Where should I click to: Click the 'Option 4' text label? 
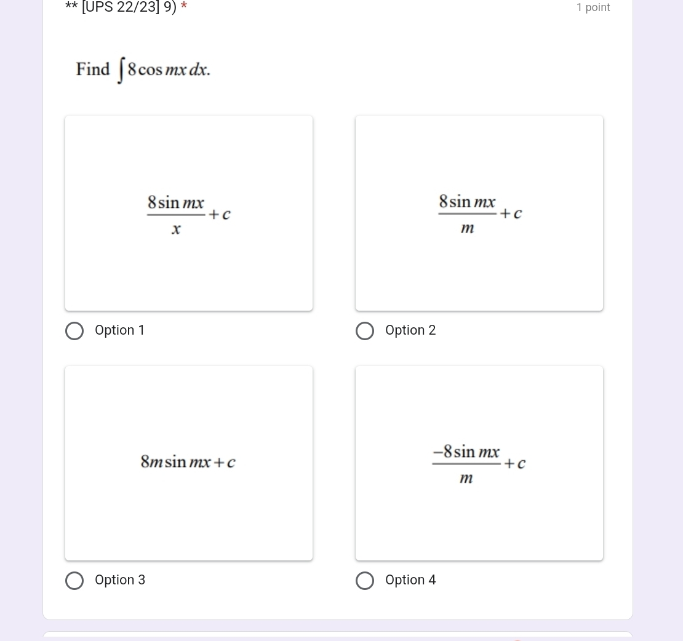click(x=410, y=579)
